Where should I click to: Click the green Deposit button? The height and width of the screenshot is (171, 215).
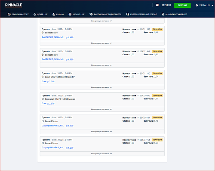(x=182, y=5)
